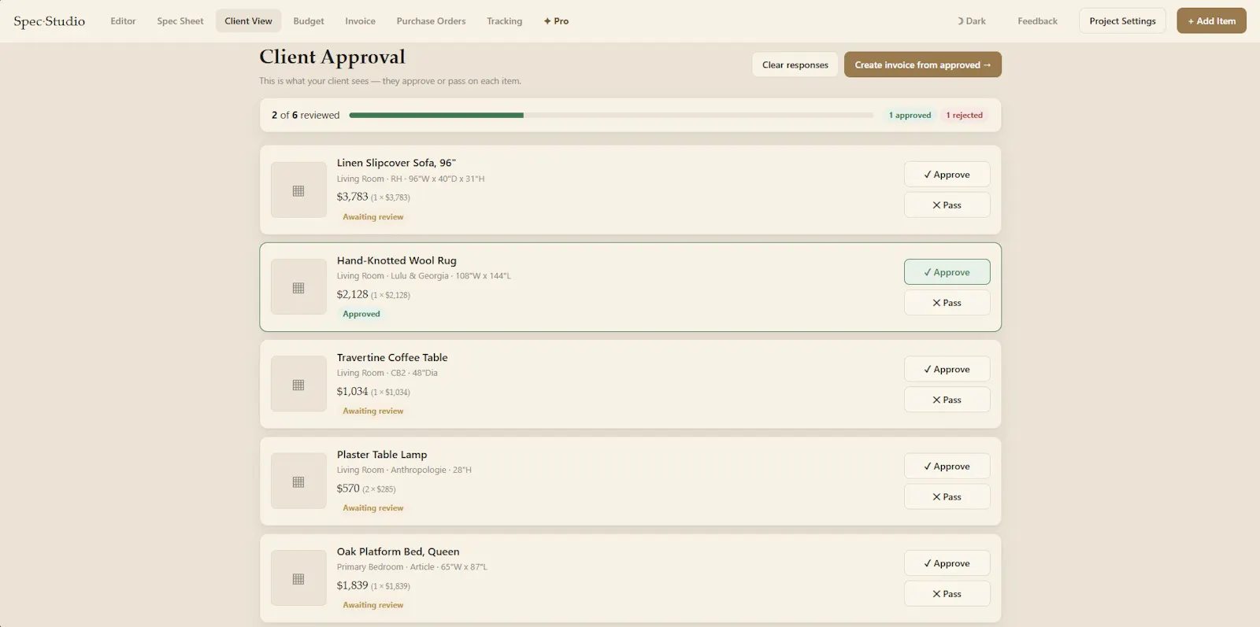Go to the Spec·Studio home logo
This screenshot has height=627, width=1260.
coord(49,21)
